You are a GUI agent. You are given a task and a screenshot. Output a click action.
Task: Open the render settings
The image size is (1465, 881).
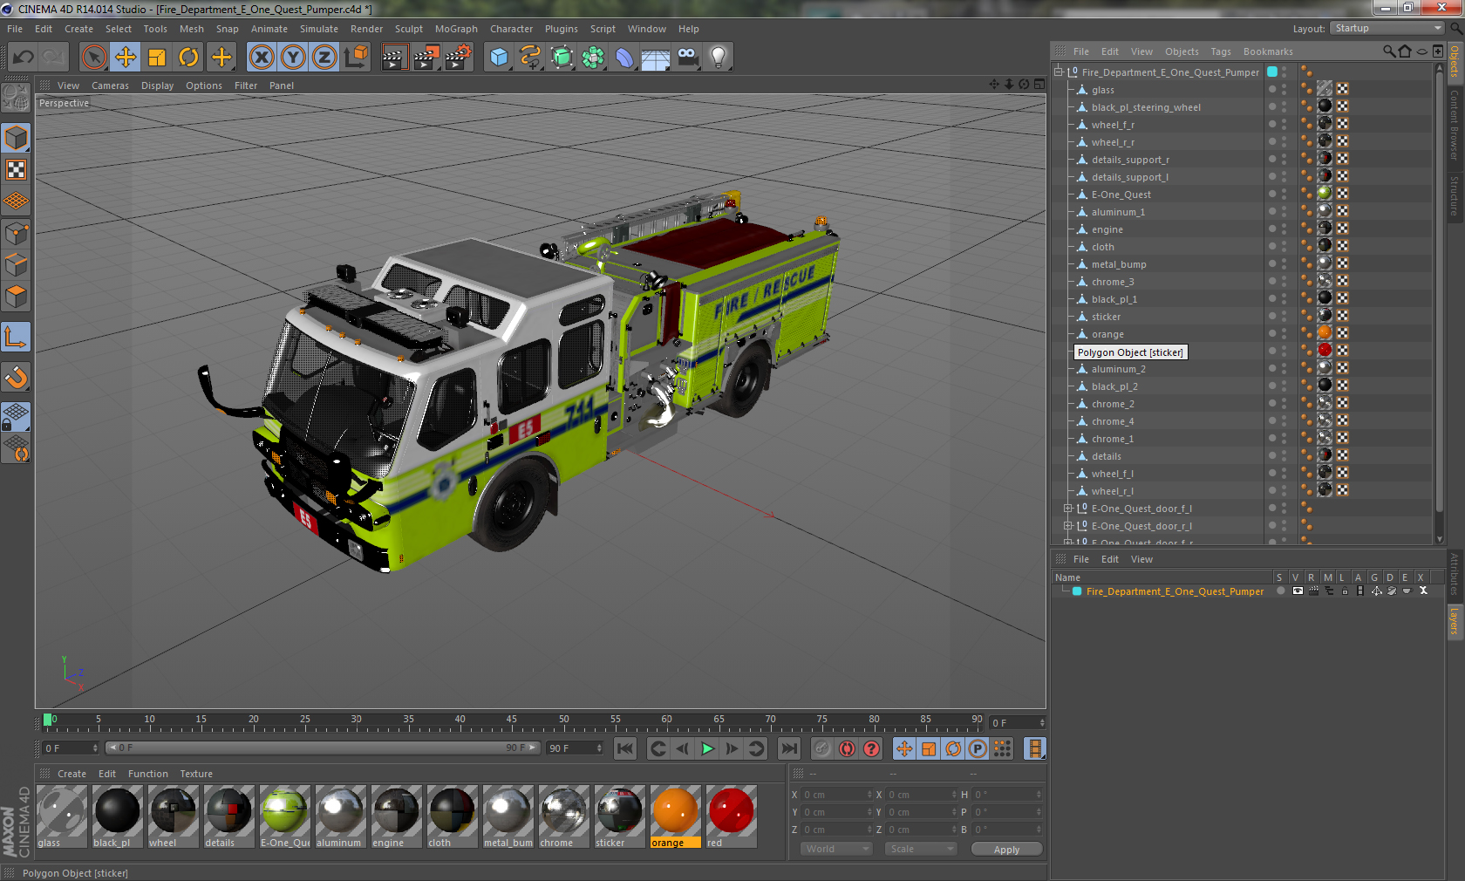(459, 58)
